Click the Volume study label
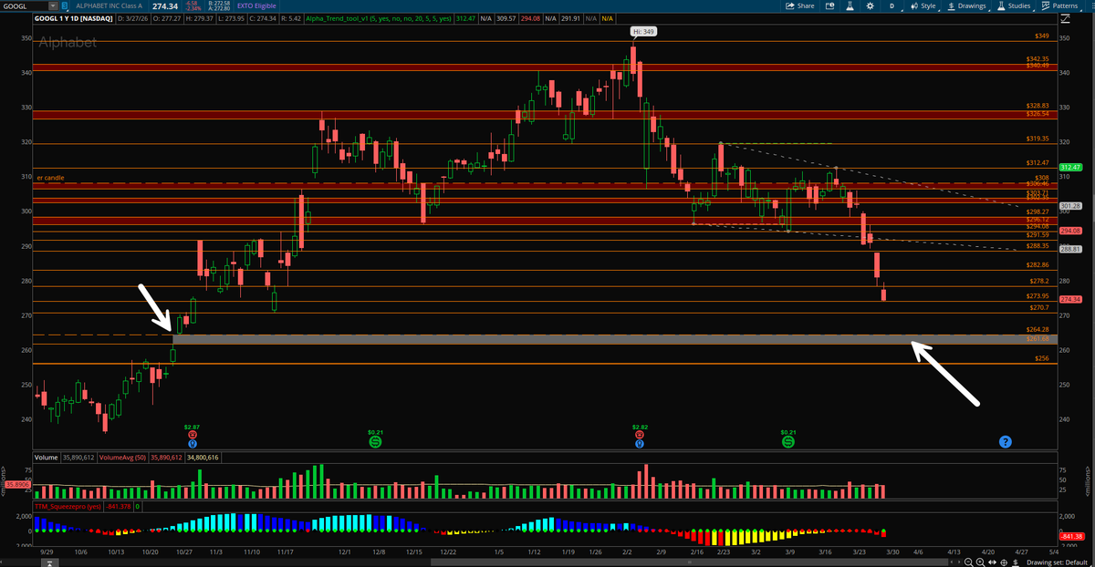1095x567 pixels. pos(45,458)
